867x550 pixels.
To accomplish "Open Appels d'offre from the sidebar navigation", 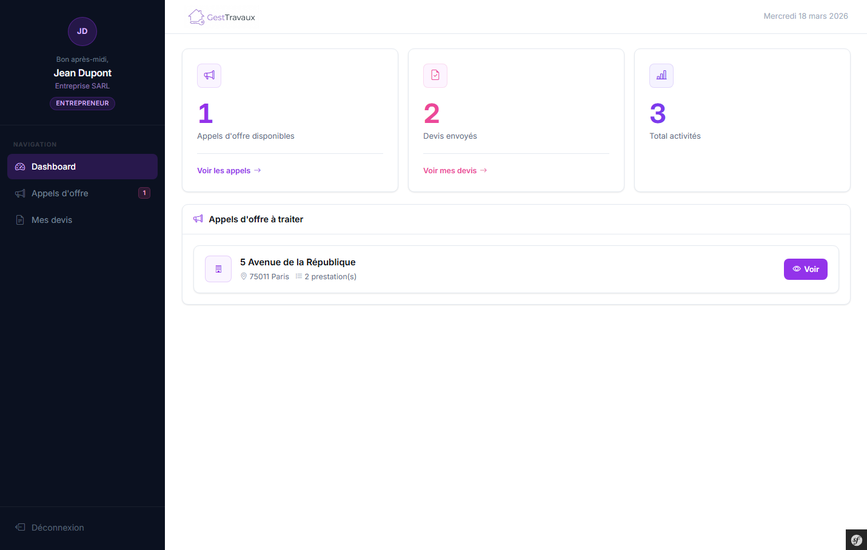I will [x=59, y=193].
